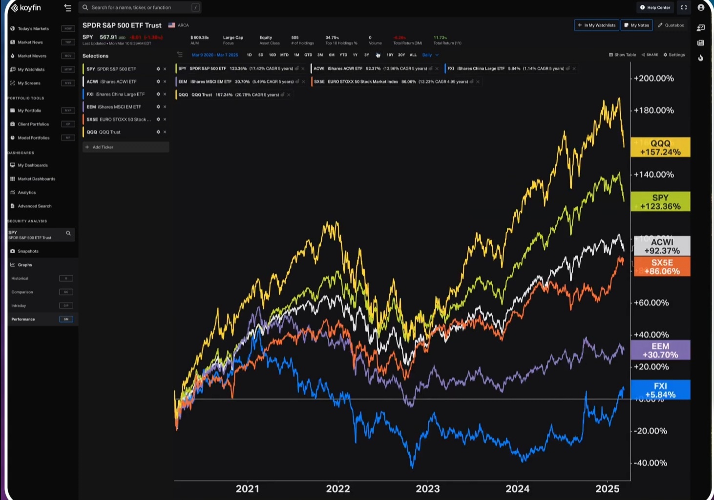
Task: Remove EEM from the Selections list
Action: pyautogui.click(x=165, y=107)
